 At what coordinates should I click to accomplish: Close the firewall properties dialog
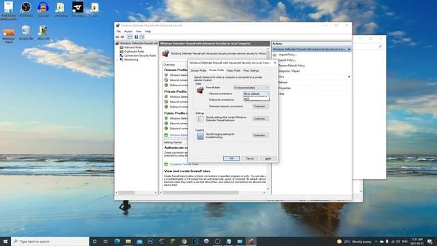coord(274,63)
